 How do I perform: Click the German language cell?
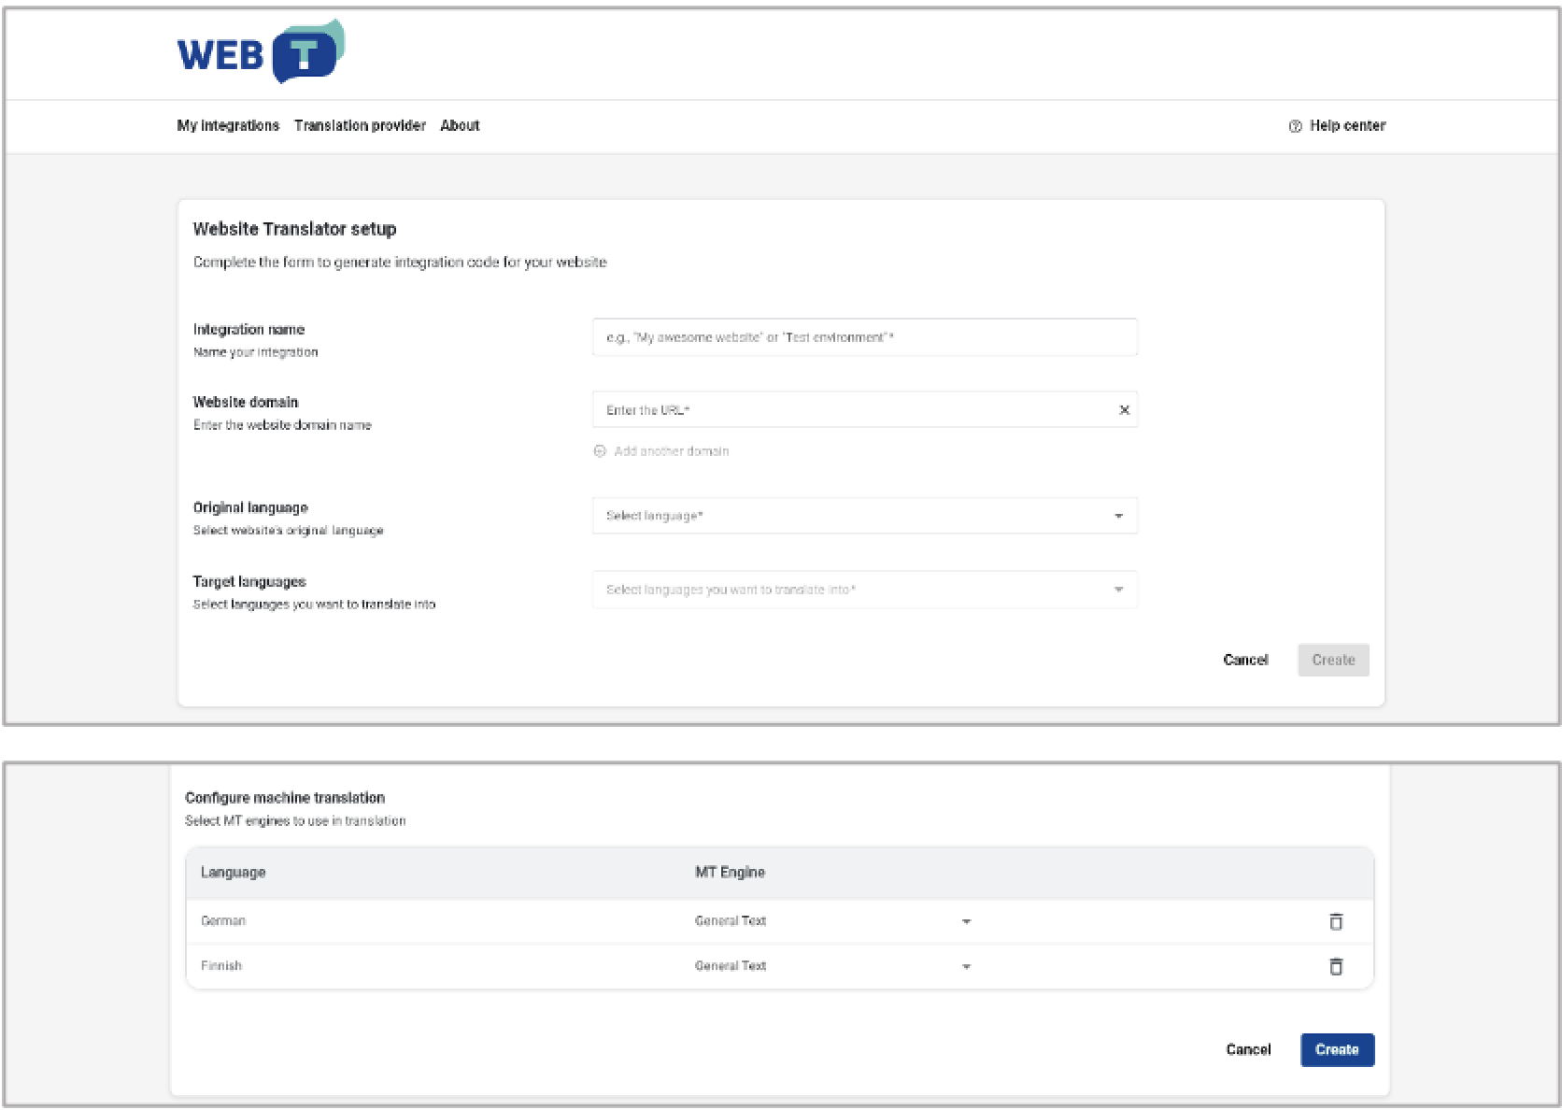(x=223, y=921)
